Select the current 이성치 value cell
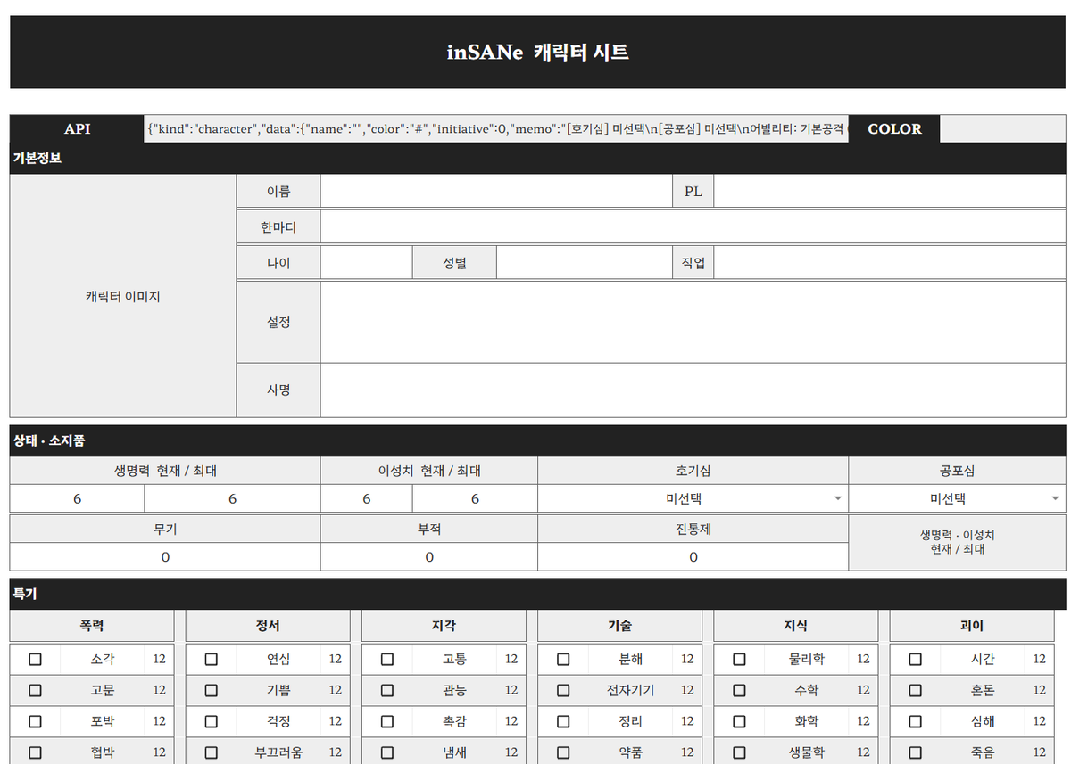Viewport: 1071px width, 764px height. point(367,499)
